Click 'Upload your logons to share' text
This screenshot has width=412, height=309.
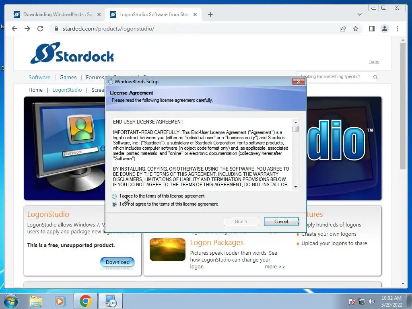coord(334,243)
